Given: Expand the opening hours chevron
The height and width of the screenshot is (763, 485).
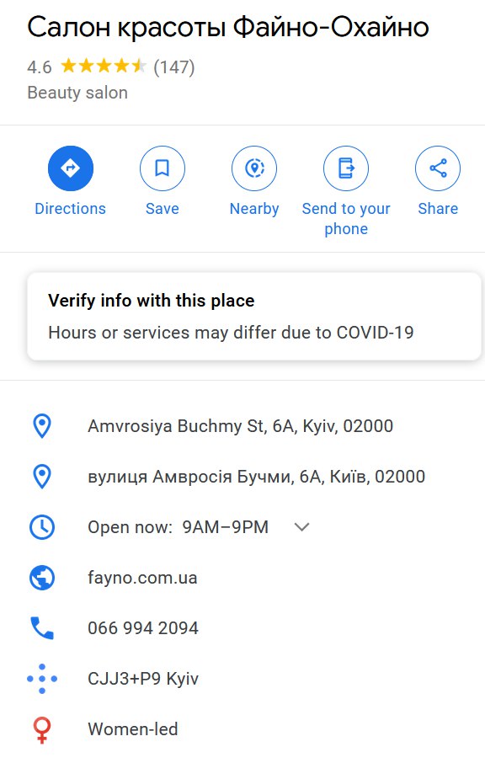Looking at the screenshot, I should [302, 527].
